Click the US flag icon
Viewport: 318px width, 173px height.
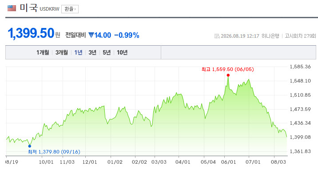pyautogui.click(x=12, y=8)
